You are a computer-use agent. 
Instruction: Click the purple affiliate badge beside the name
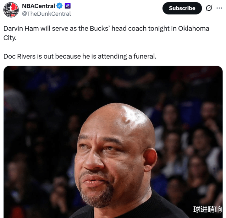click(x=68, y=6)
